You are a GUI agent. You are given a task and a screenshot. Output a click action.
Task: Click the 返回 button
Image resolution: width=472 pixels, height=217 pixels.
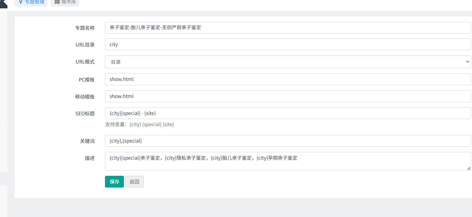(134, 182)
